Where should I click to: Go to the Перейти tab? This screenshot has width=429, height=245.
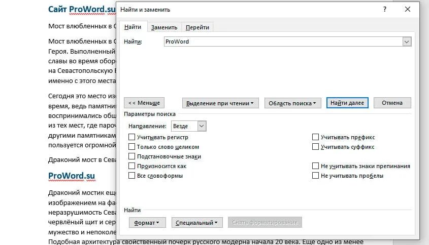197,27
